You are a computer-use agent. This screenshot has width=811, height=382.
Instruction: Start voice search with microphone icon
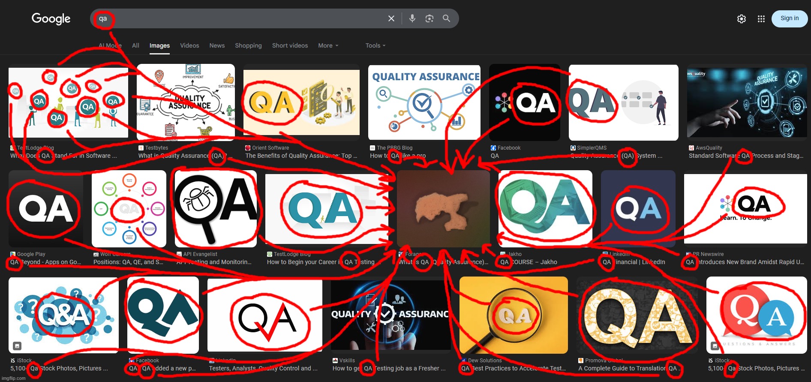click(412, 18)
